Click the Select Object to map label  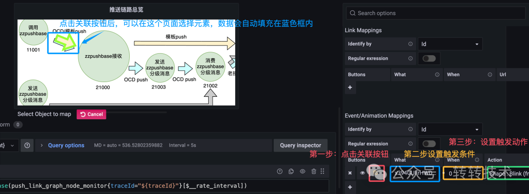coord(44,114)
